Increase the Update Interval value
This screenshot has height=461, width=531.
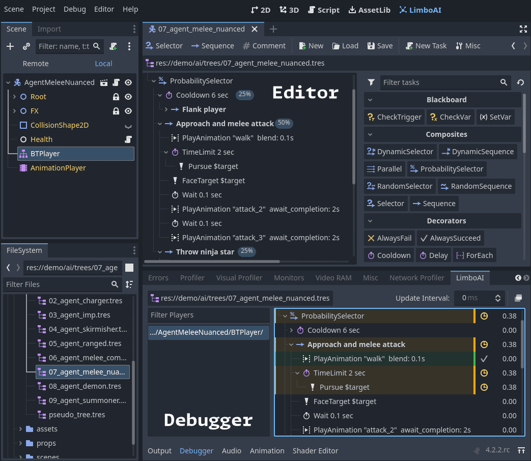pyautogui.click(x=497, y=295)
